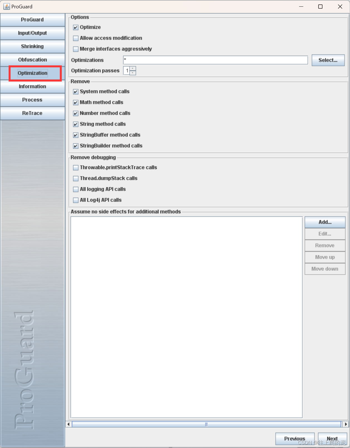Image resolution: width=350 pixels, height=448 pixels.
Task: Open the ReTrace tab
Action: point(32,113)
